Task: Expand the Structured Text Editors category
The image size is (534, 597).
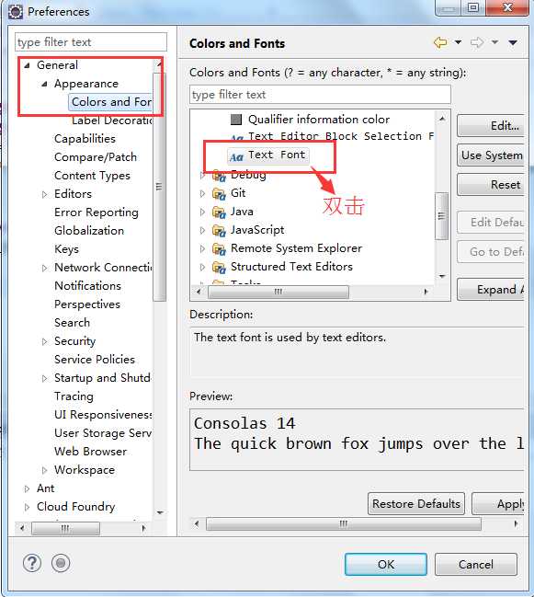Action: (202, 267)
